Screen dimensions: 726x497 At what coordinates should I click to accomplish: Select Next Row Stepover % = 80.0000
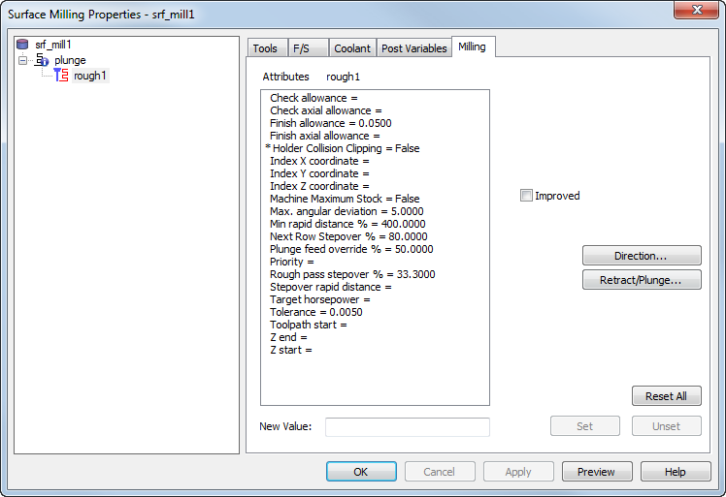(348, 236)
